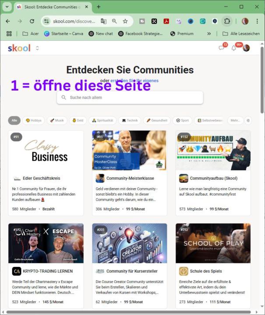Click the skool.com/discovery address bar URL

(x=74, y=21)
